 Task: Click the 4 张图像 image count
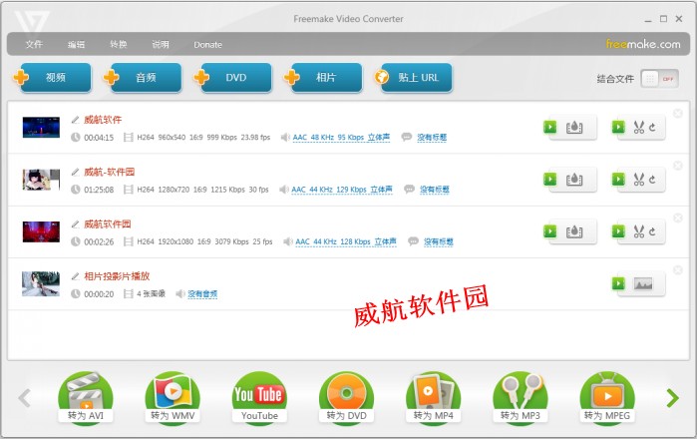(x=152, y=293)
